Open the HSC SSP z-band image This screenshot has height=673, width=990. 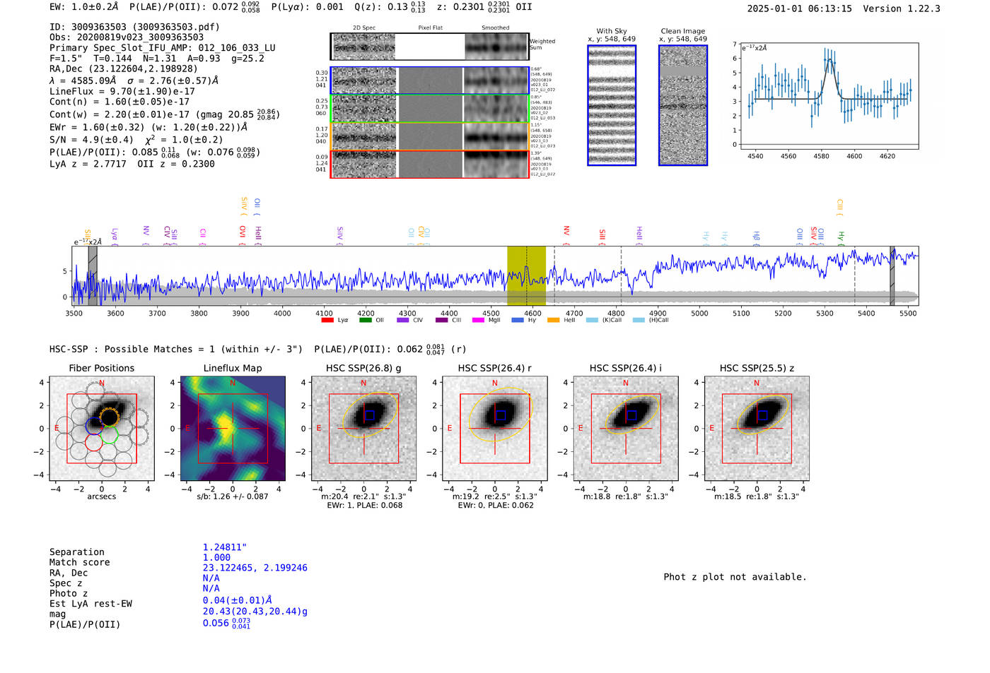pos(757,429)
